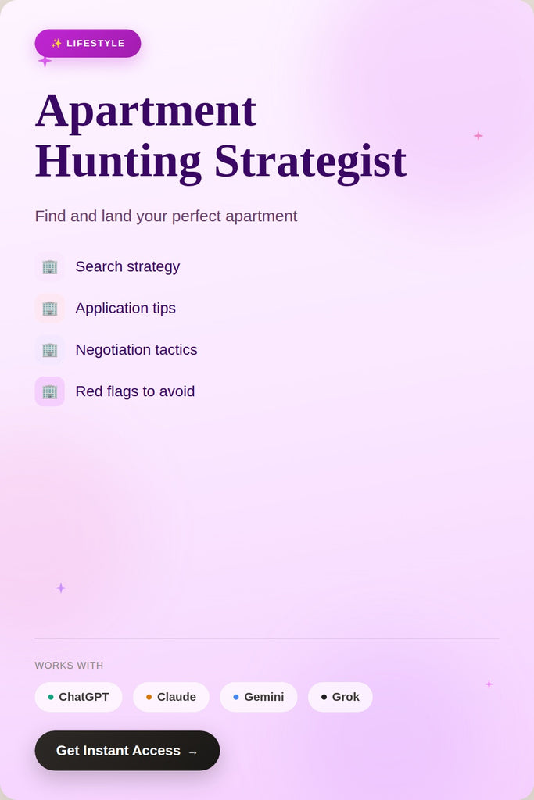Screen dimensions: 534x800
Task: Click the green dot on ChatGPT chip
Action: (x=51, y=697)
